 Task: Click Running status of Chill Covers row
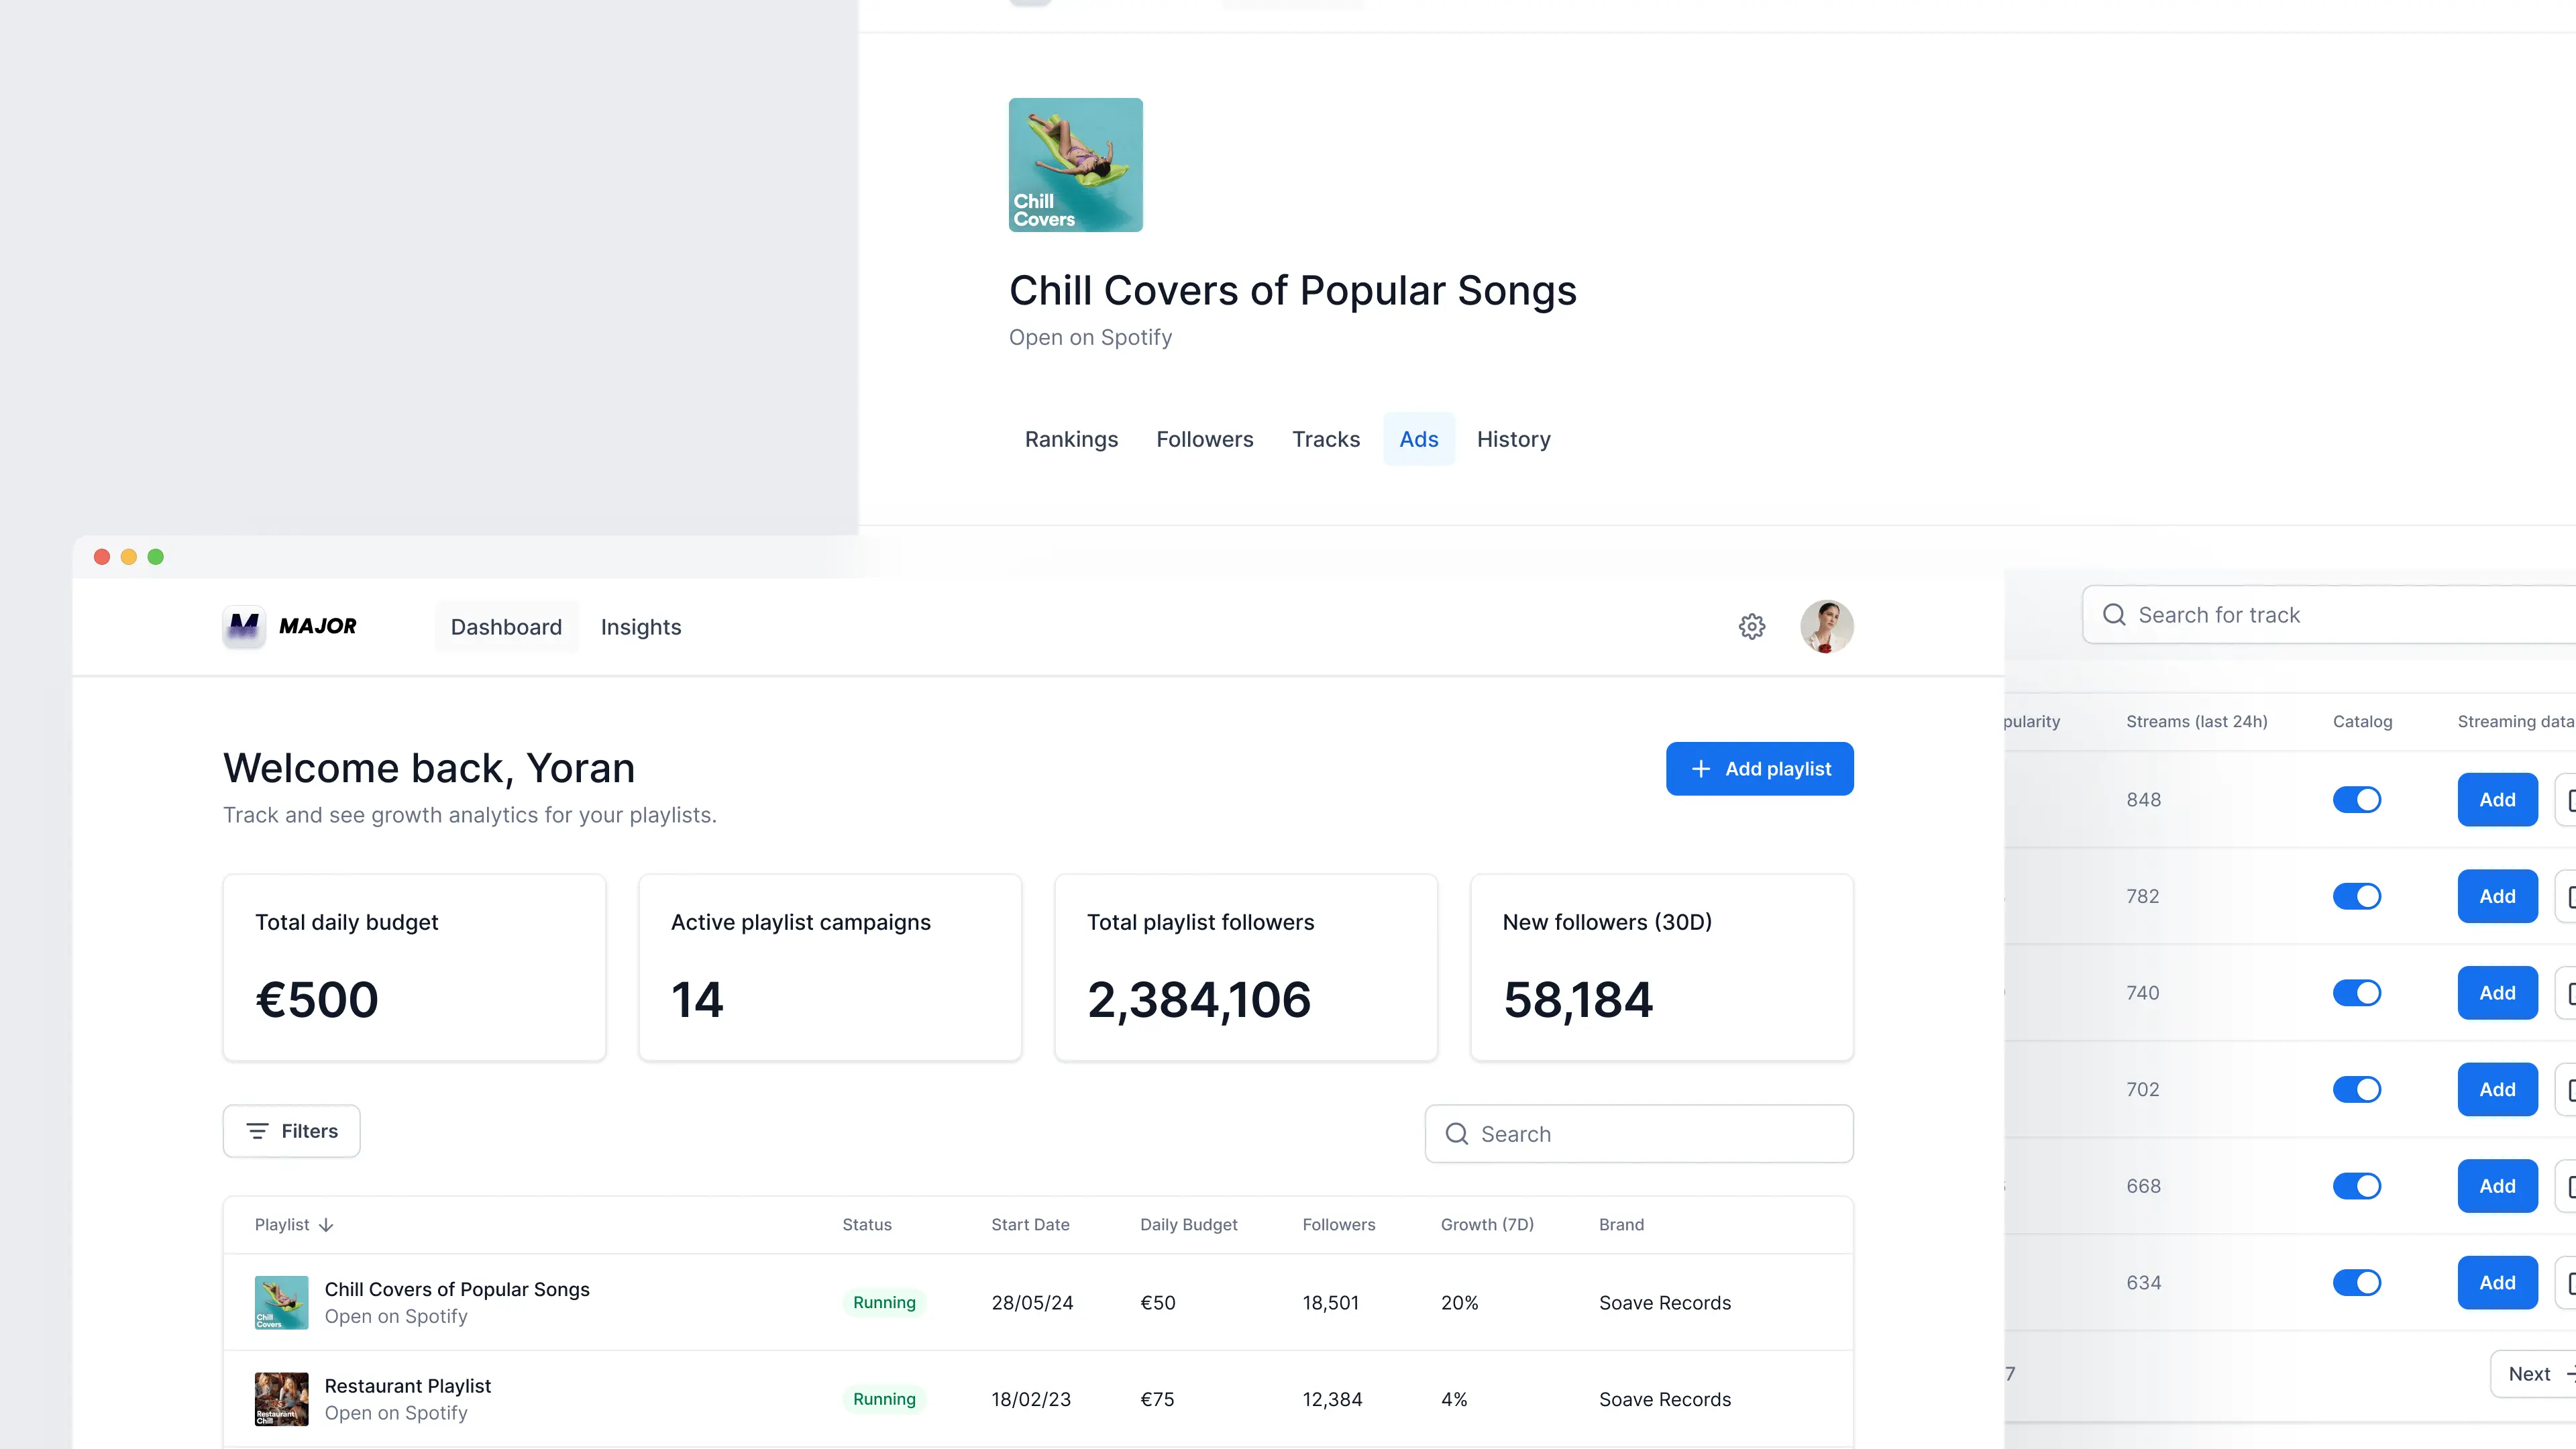click(884, 1303)
